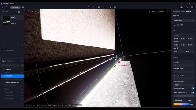The height and width of the screenshot is (110, 196).
Task: Edit Attenuation Radius value
Action: click(183, 85)
